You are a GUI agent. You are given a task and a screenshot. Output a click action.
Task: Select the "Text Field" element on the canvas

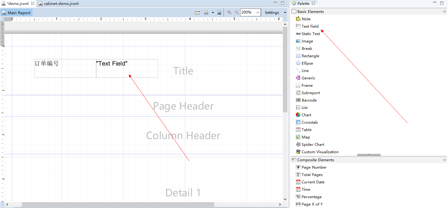pyautogui.click(x=127, y=68)
